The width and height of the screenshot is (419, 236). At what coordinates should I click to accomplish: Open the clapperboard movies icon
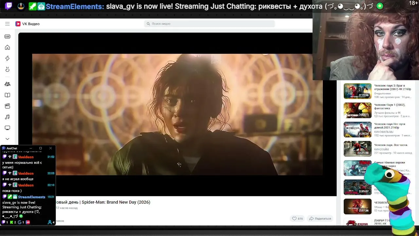[x=7, y=106]
